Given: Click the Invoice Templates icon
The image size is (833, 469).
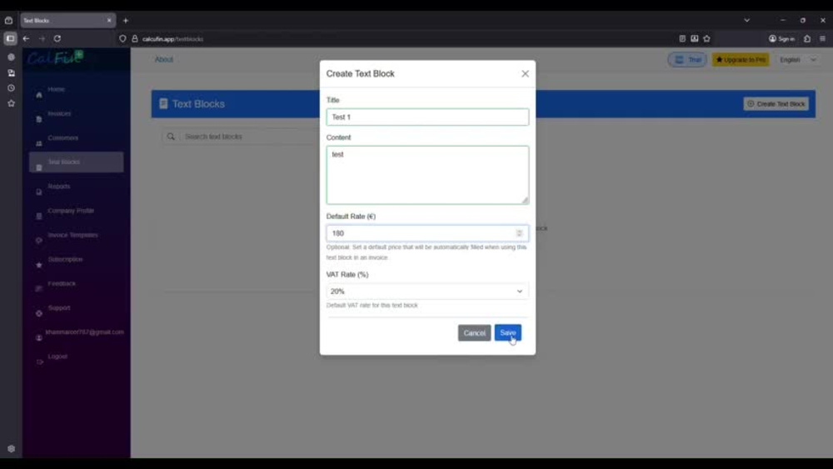Looking at the screenshot, I should pyautogui.click(x=39, y=241).
